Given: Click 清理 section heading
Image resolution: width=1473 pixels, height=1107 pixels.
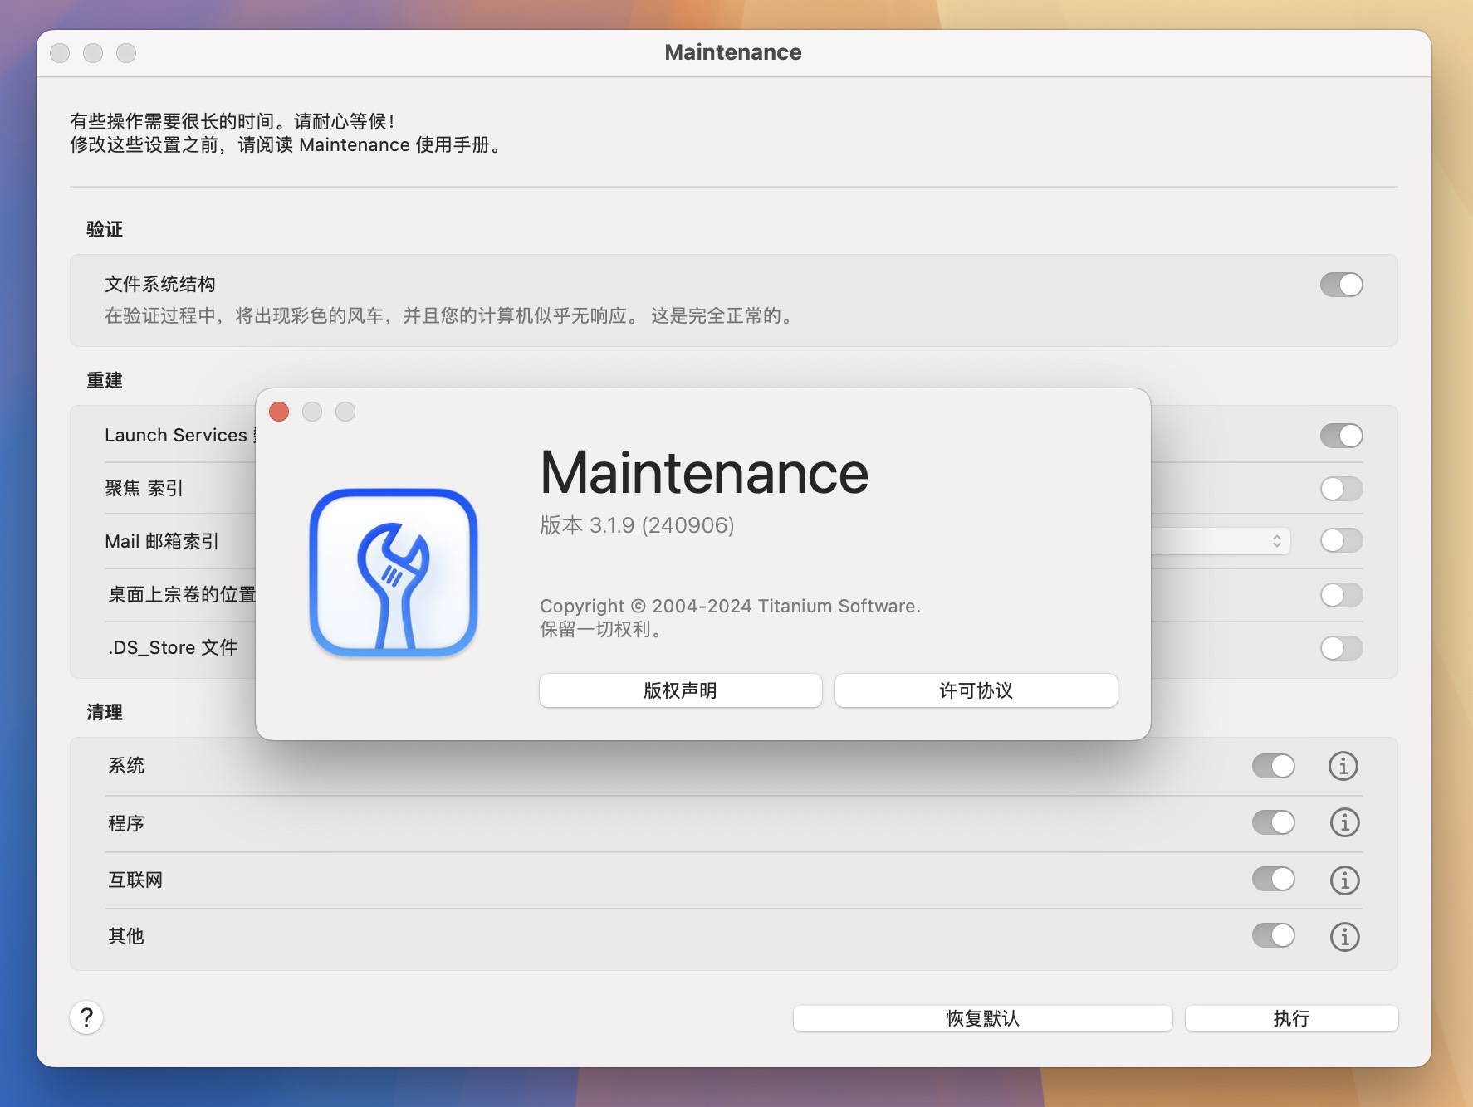Looking at the screenshot, I should (105, 712).
